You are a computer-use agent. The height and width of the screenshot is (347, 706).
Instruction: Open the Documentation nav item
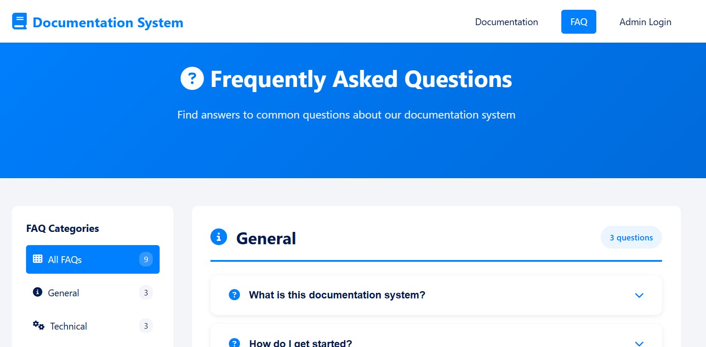[506, 22]
